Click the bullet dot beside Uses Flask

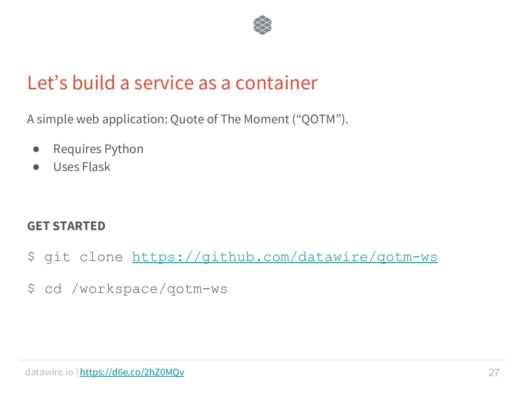(x=36, y=167)
